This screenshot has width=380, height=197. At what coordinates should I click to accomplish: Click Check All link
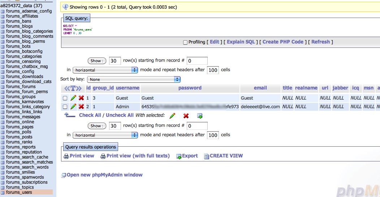(x=90, y=115)
